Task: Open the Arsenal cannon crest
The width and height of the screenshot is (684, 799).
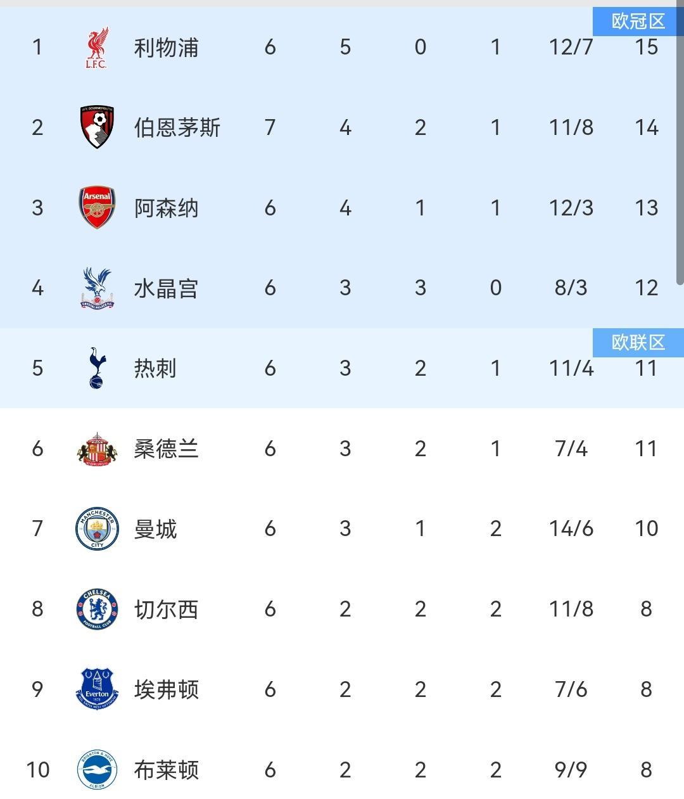Action: point(97,208)
